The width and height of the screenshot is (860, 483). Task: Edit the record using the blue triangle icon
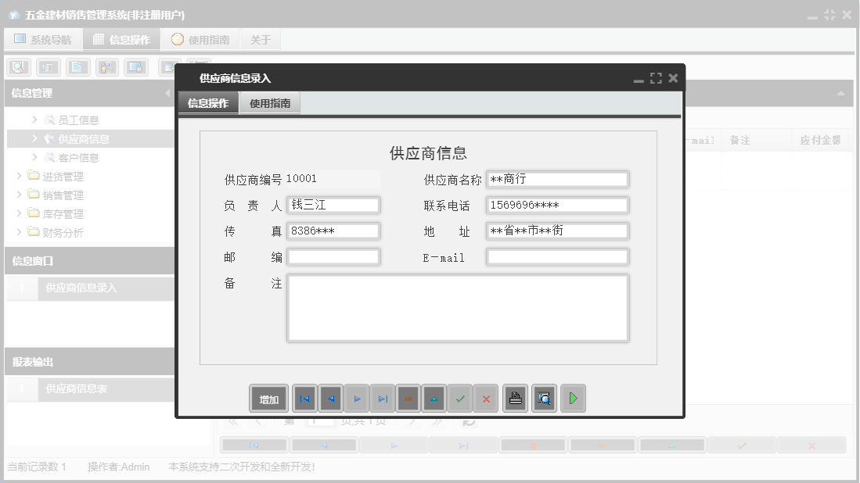pos(434,398)
